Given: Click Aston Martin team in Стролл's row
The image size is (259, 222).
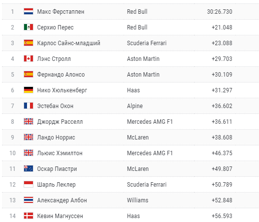Looking at the screenshot, I should pyautogui.click(x=143, y=58).
